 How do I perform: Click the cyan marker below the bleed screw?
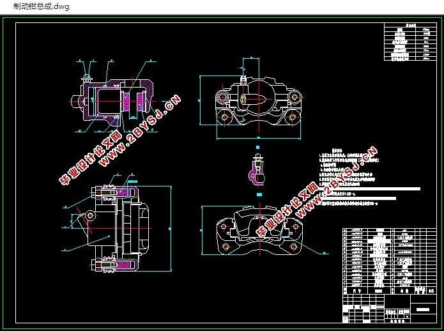(259, 194)
